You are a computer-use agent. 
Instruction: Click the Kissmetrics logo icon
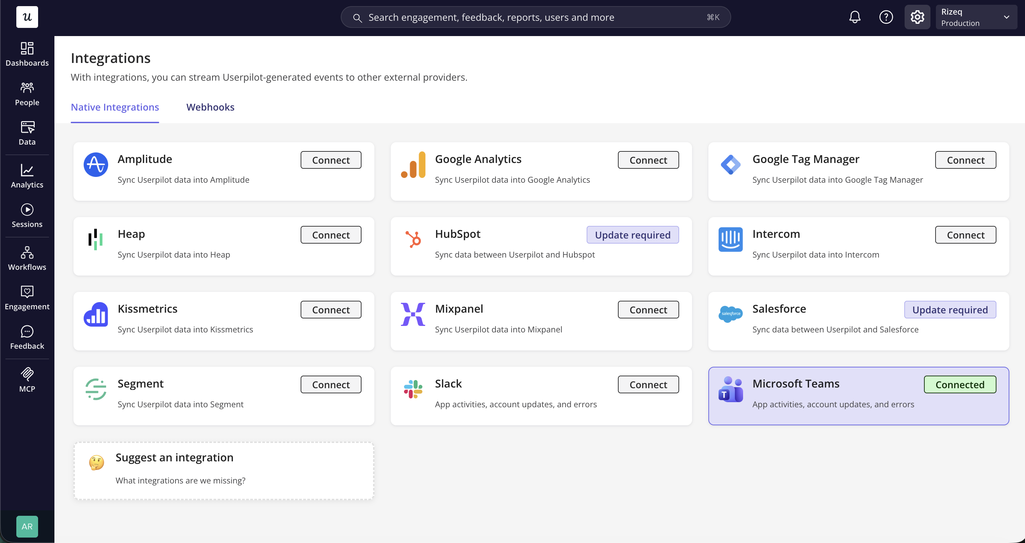96,314
